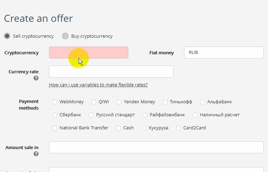The width and height of the screenshot is (268, 172).
Task: Tick the АльфаБанк checkbox
Action: coord(202,102)
